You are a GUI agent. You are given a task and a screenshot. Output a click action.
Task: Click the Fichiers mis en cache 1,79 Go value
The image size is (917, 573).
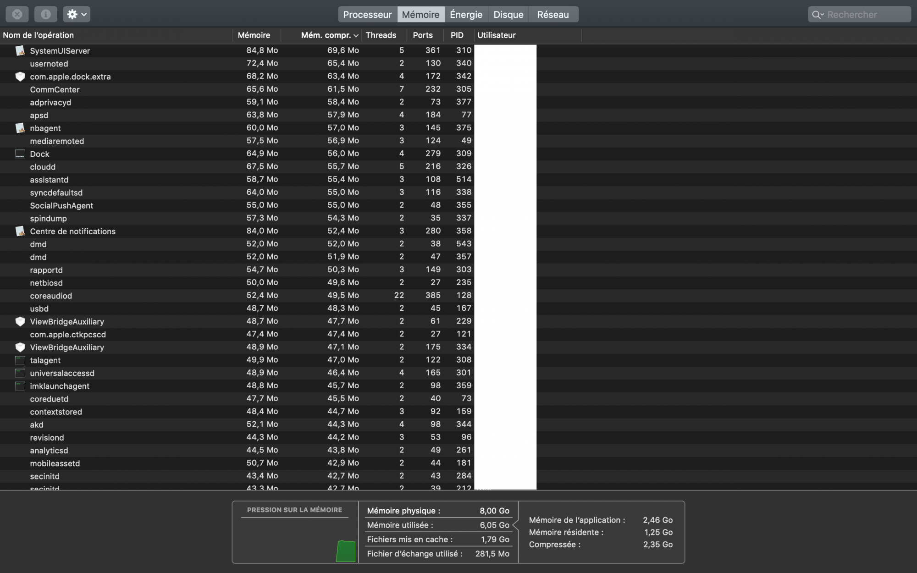[x=495, y=540]
